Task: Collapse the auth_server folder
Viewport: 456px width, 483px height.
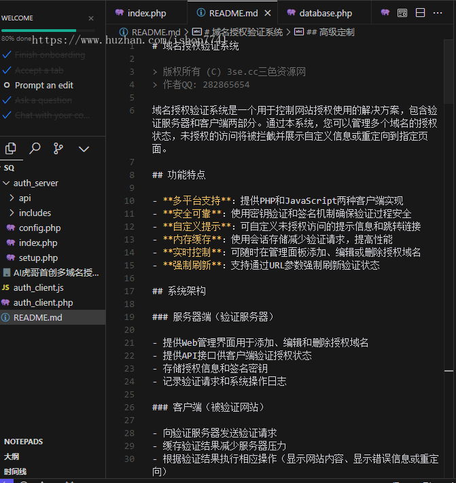Action: tap(53, 183)
